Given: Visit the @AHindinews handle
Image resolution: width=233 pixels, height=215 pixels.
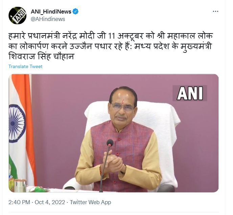Looking at the screenshot, I should (x=48, y=19).
